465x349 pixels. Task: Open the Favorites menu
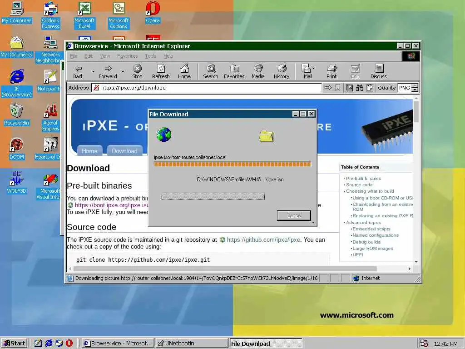tap(127, 56)
